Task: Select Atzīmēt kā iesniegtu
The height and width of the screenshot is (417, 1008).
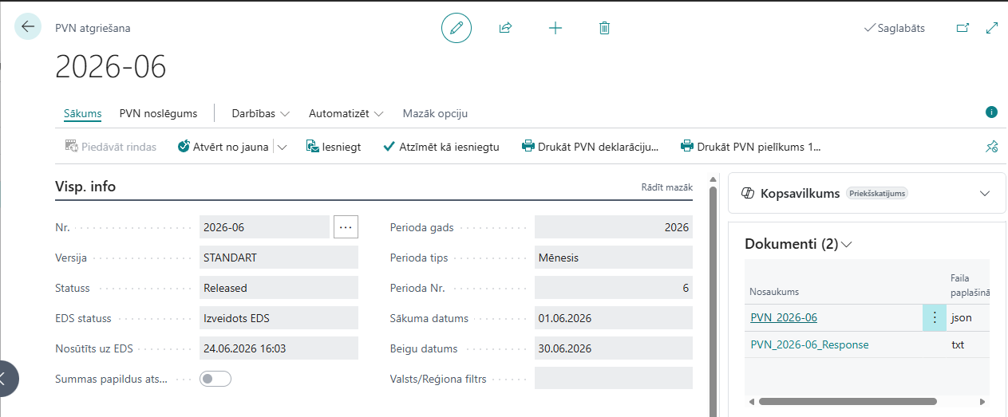Action: coord(441,147)
